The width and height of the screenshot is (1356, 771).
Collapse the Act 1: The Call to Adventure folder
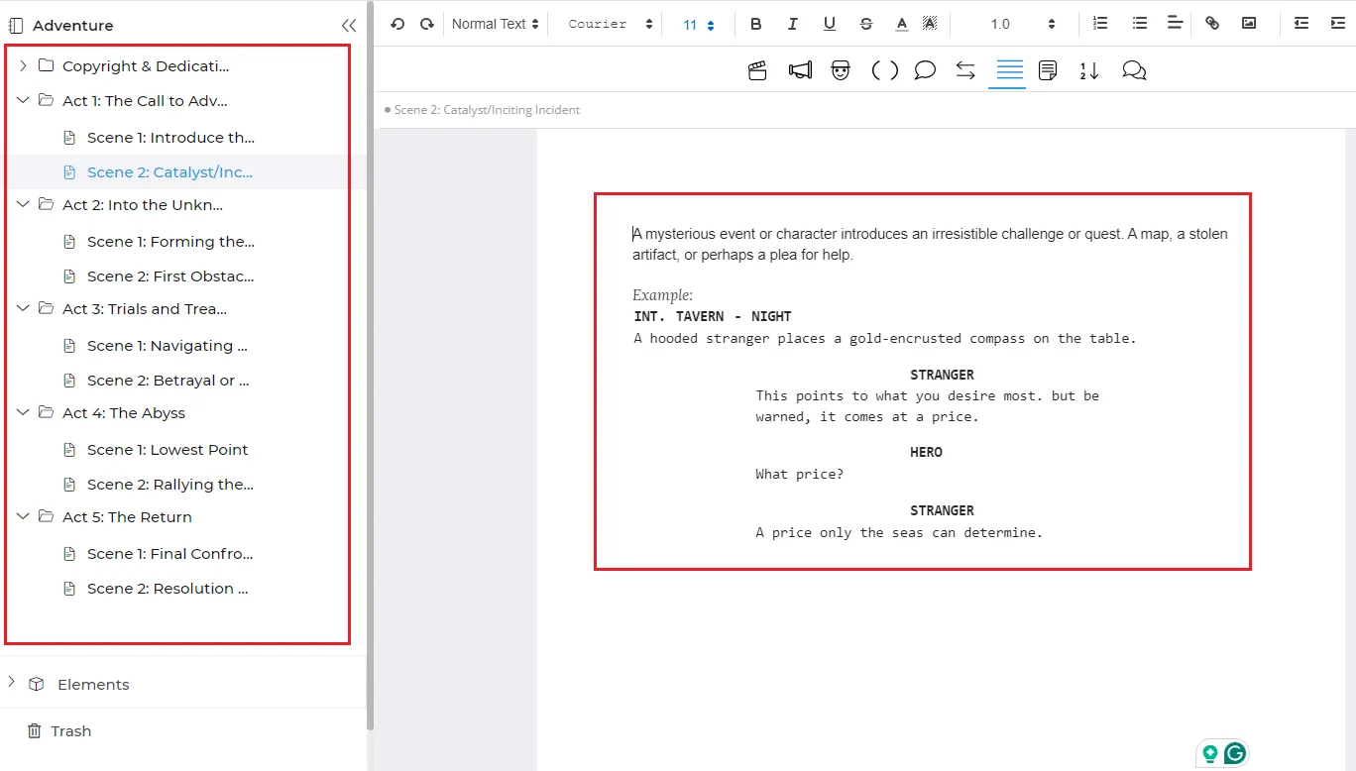point(23,100)
